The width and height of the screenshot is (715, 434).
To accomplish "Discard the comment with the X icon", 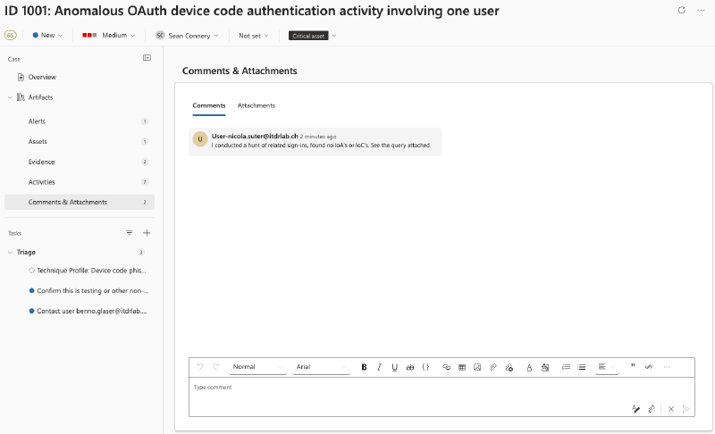I will (671, 409).
